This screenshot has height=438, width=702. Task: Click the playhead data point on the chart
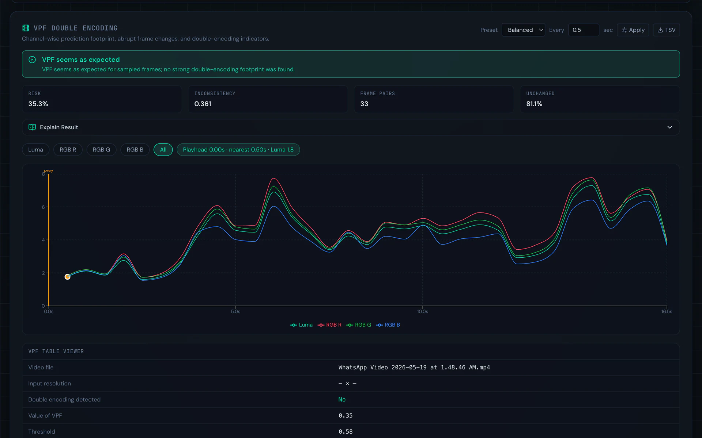[x=67, y=277]
